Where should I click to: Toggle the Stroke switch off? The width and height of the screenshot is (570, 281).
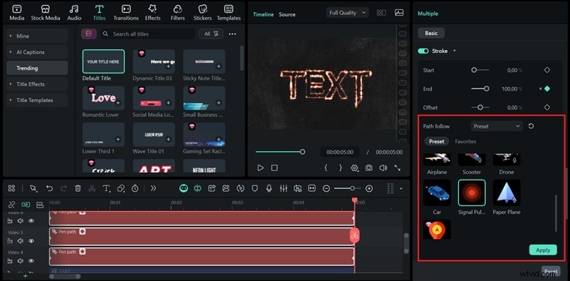pyautogui.click(x=423, y=51)
